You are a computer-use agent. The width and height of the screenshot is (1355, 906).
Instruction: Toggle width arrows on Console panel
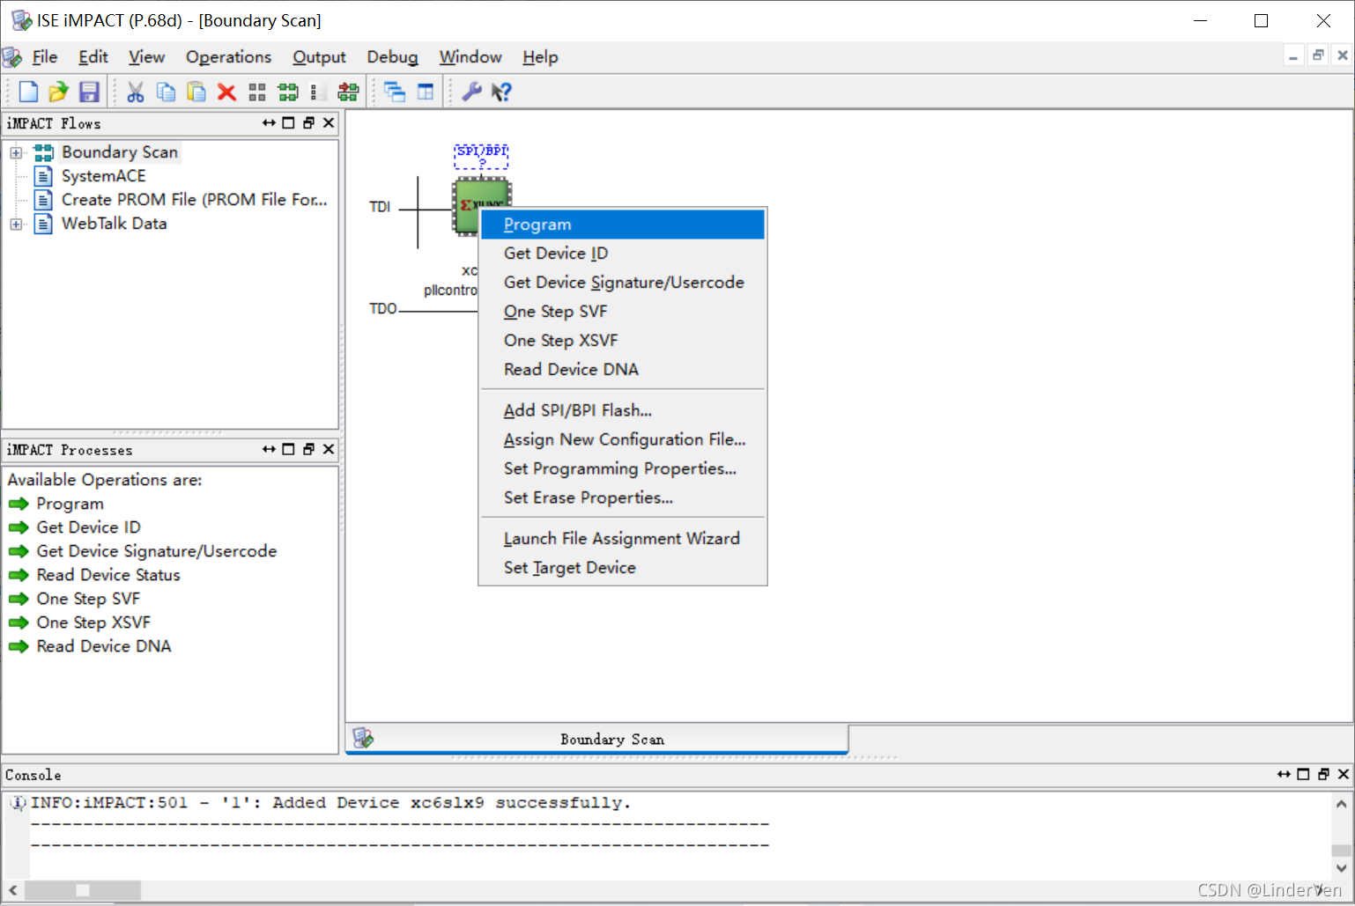click(x=1284, y=774)
